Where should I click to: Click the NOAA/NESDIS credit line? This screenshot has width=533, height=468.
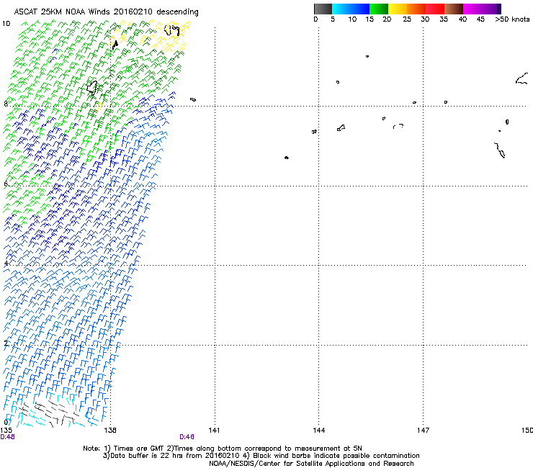(311, 464)
